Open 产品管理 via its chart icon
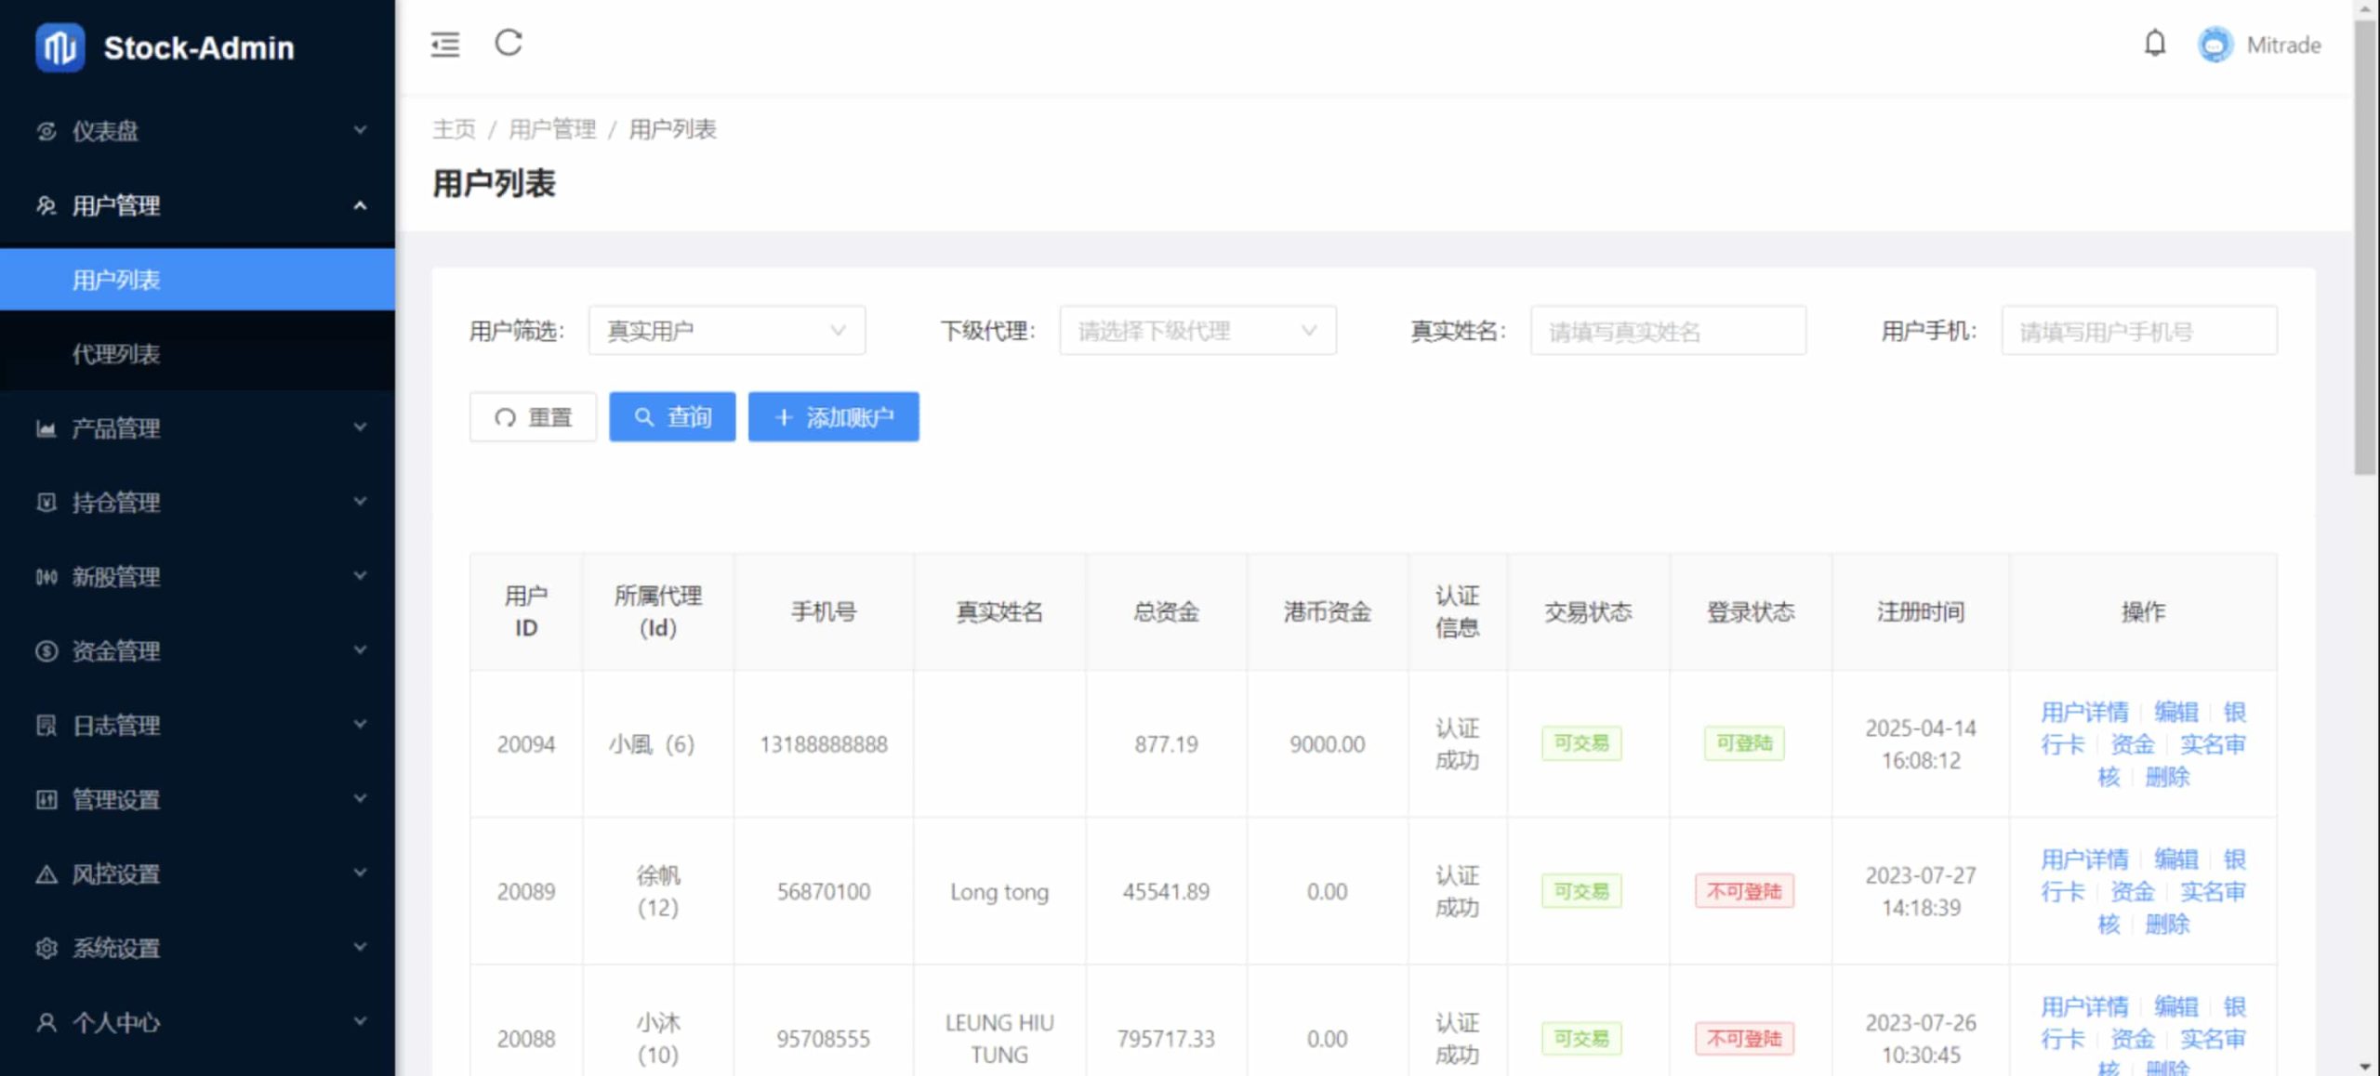 pos(46,428)
